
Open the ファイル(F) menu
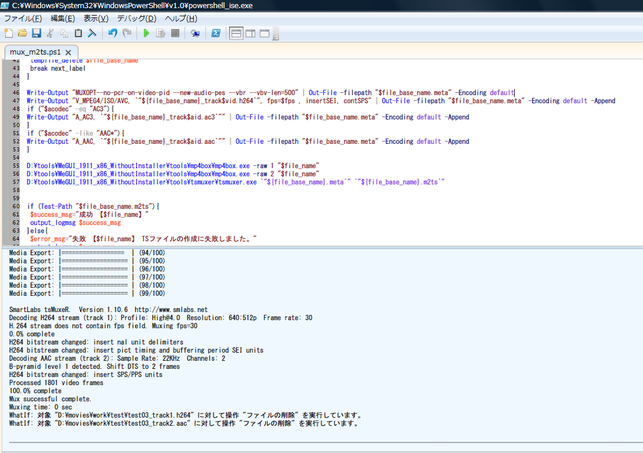tap(23, 19)
